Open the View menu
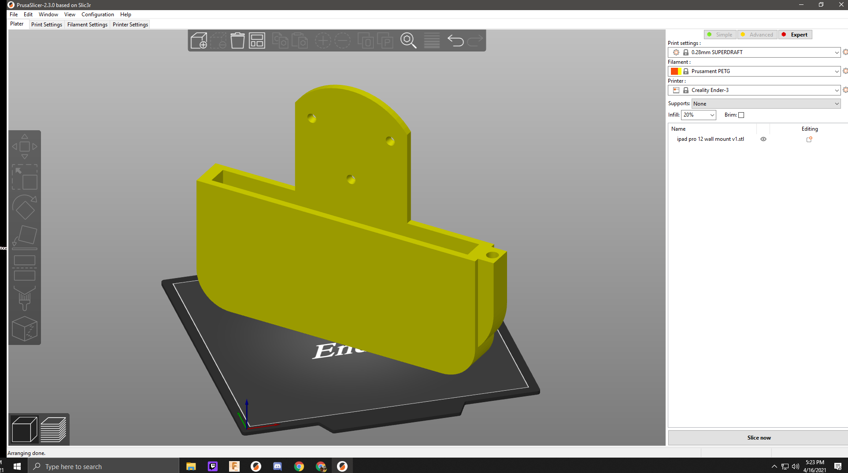The height and width of the screenshot is (473, 848). (x=70, y=15)
